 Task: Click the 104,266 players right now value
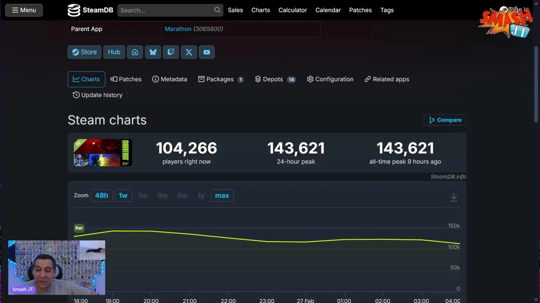[x=186, y=148]
